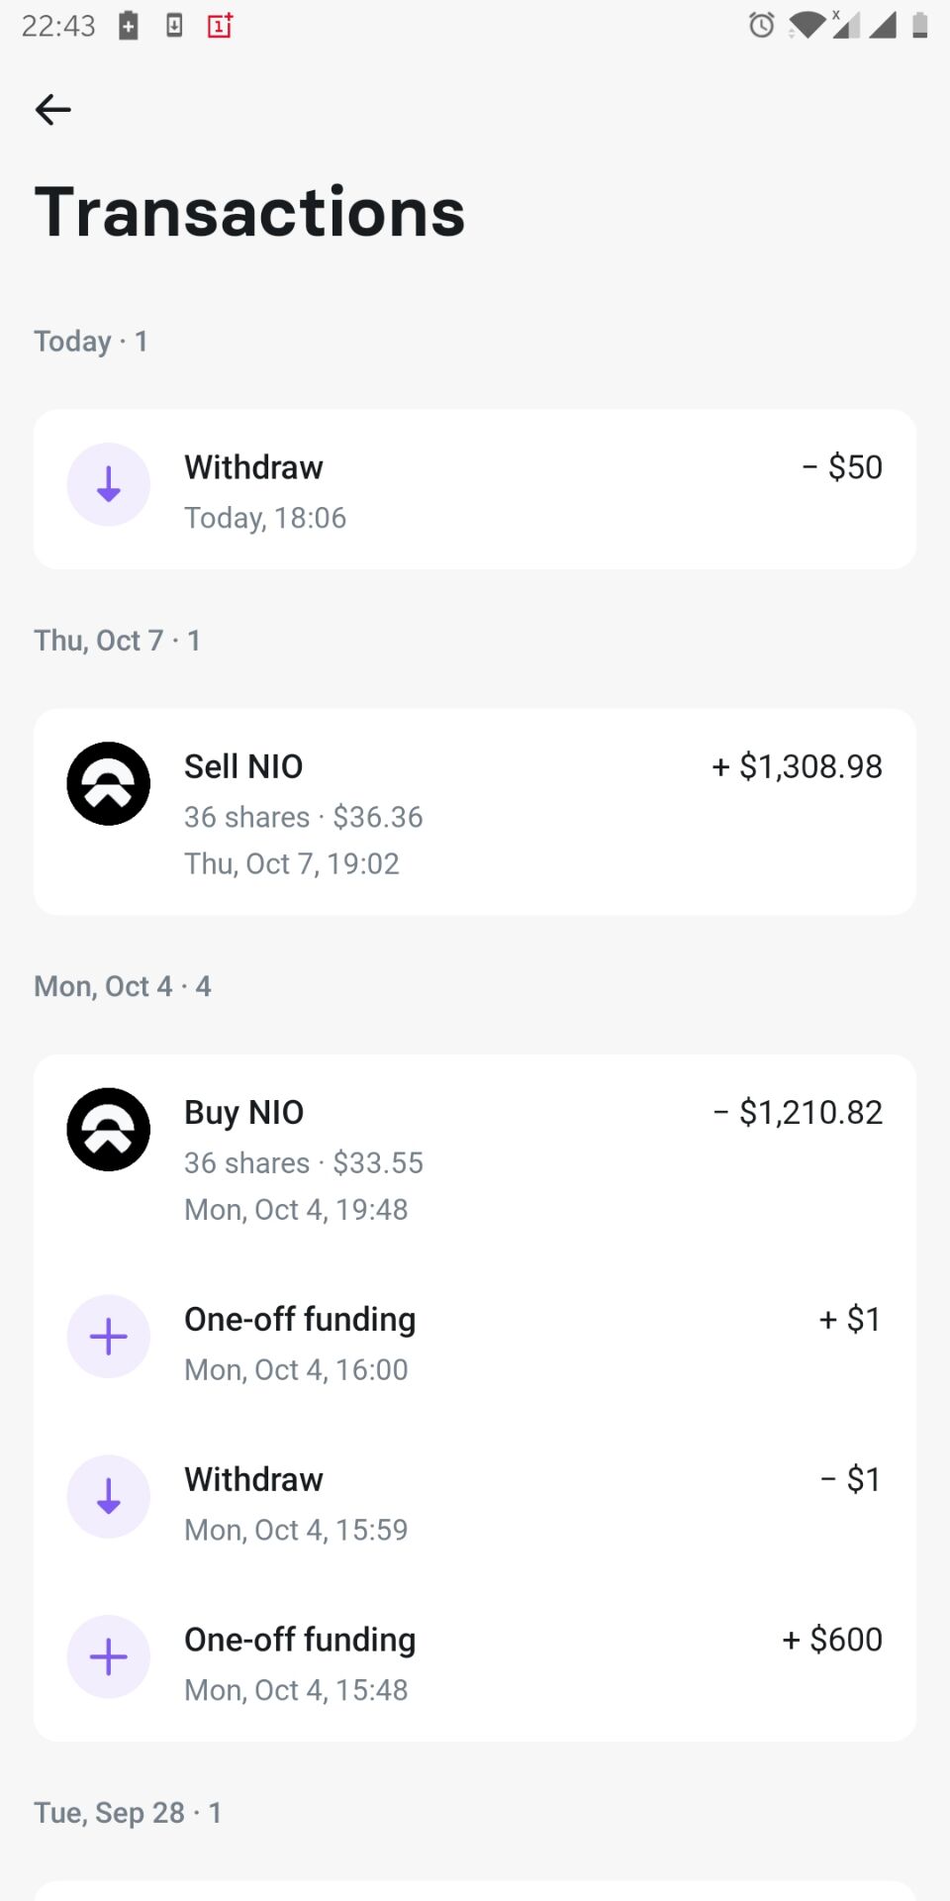Screen dimensions: 950x1901
Task: Select the $1,210.82 amount
Action: [798, 1113]
